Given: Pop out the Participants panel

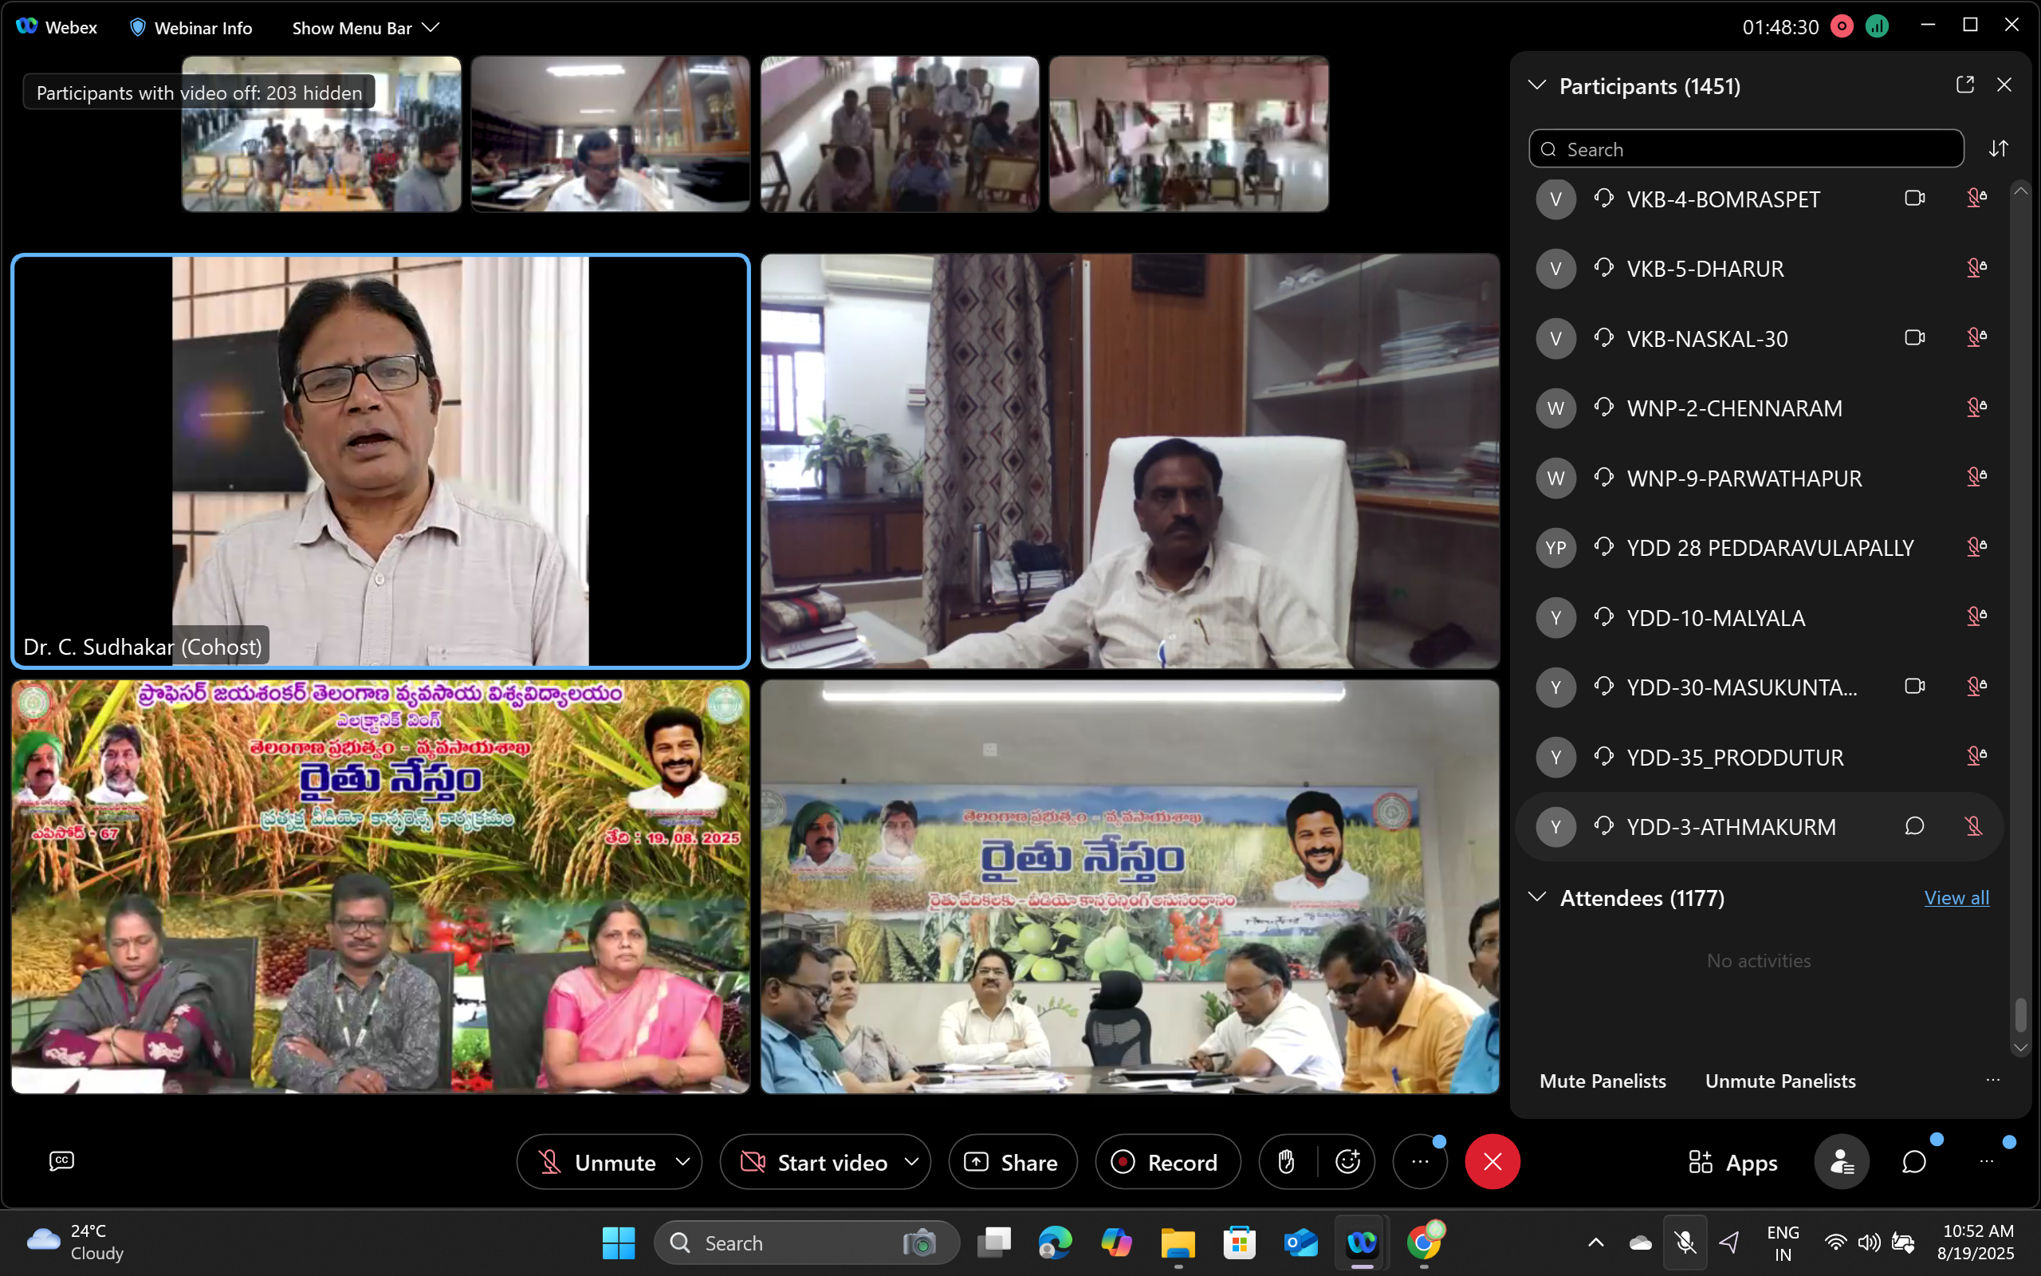Looking at the screenshot, I should (1964, 85).
